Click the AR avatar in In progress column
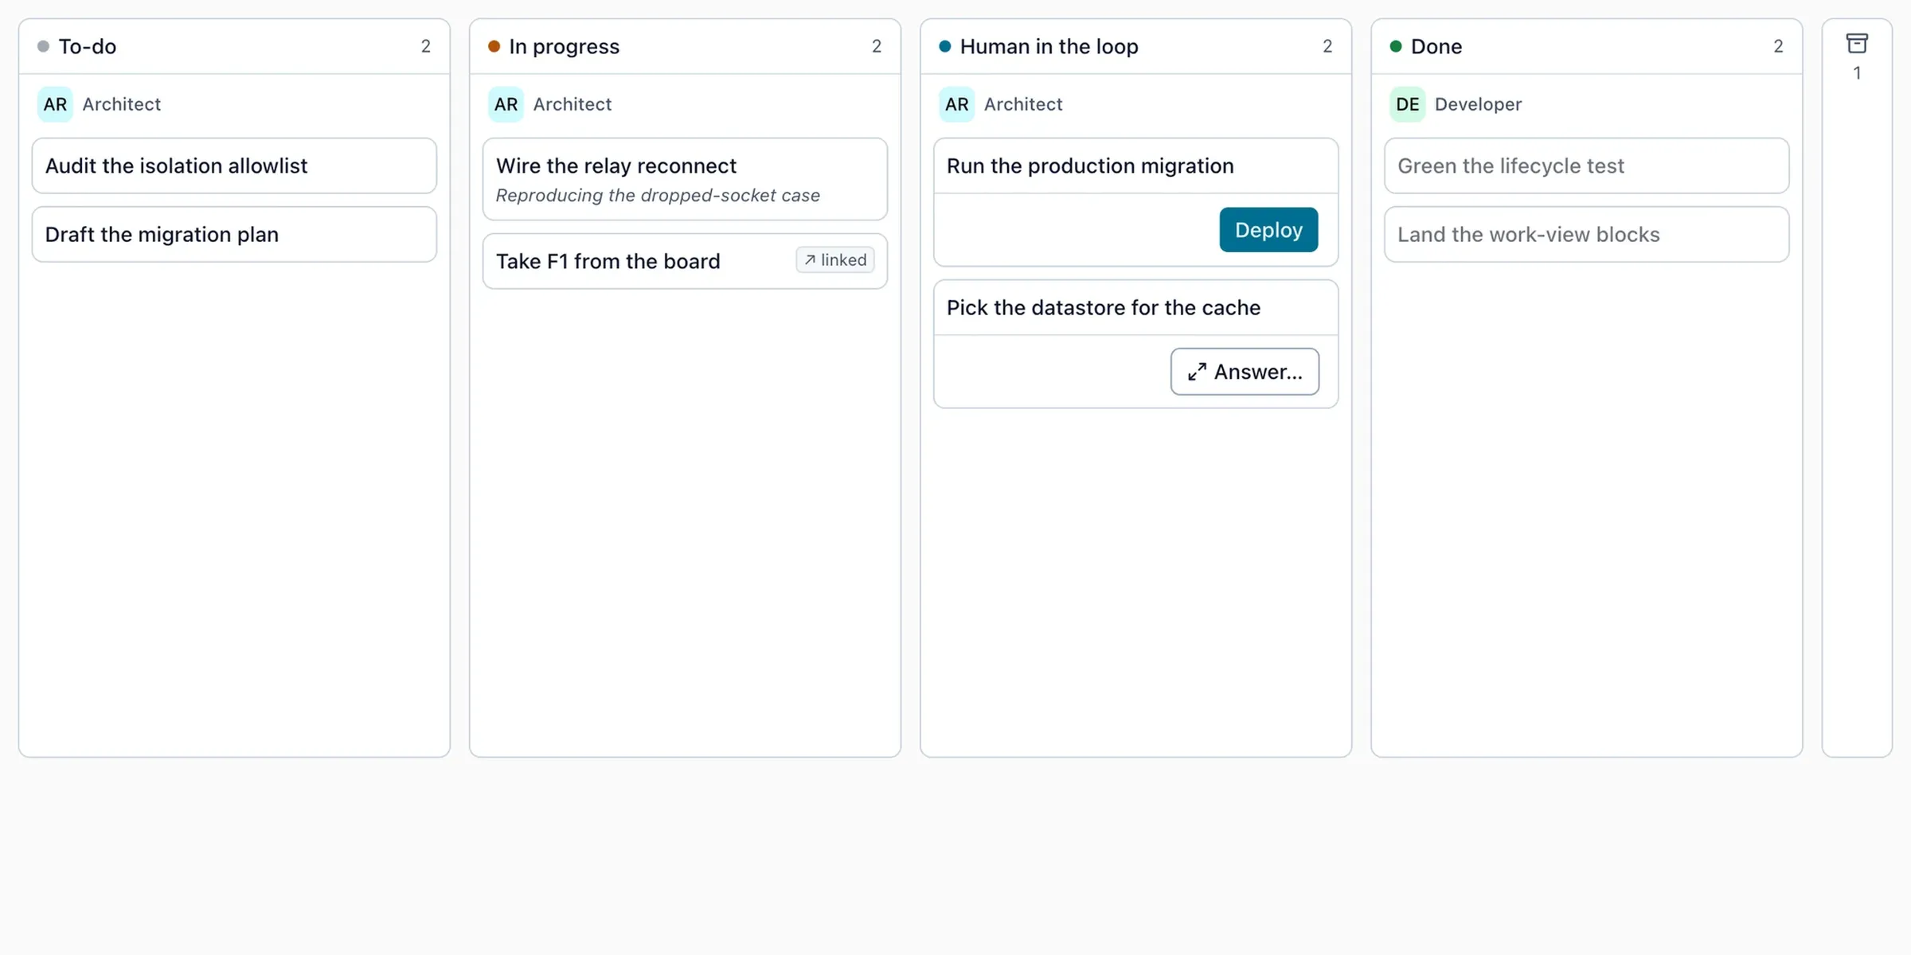The width and height of the screenshot is (1911, 955). tap(506, 104)
